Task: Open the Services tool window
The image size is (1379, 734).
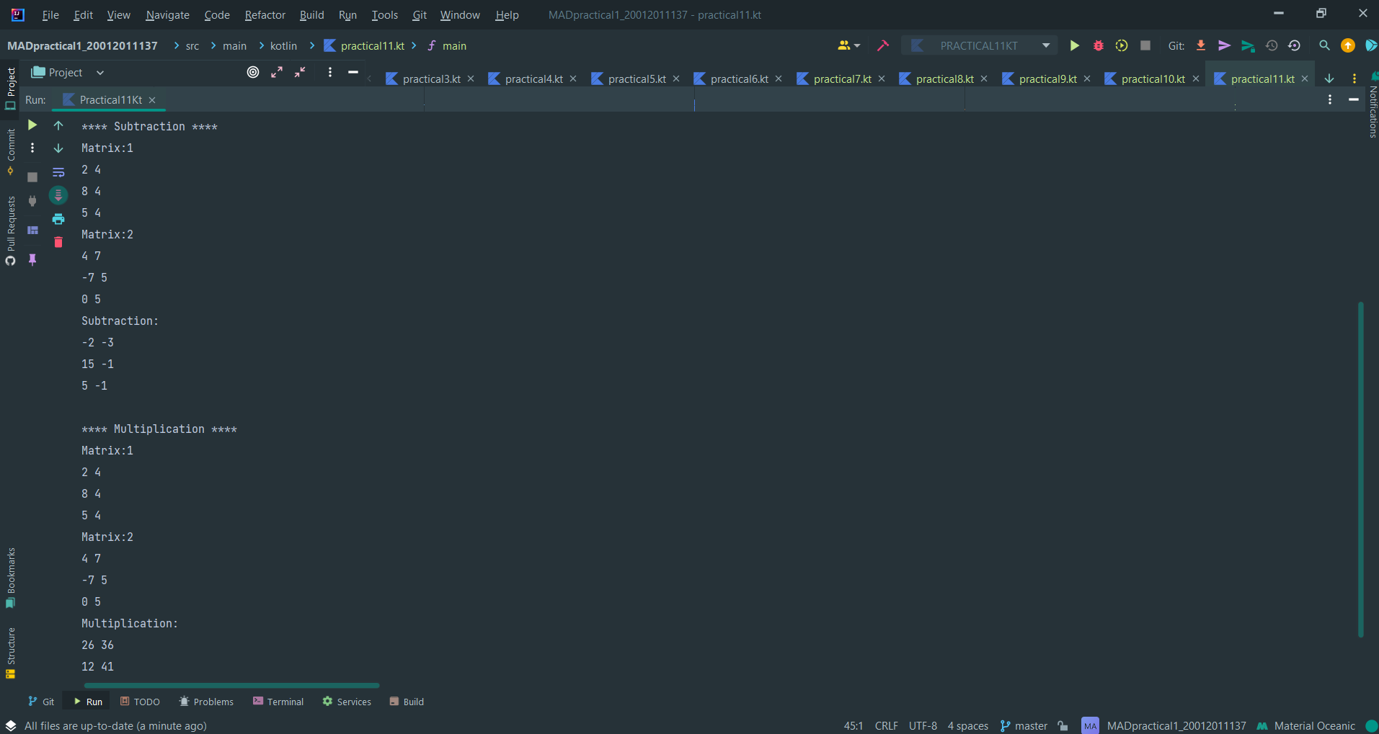Action: (347, 702)
